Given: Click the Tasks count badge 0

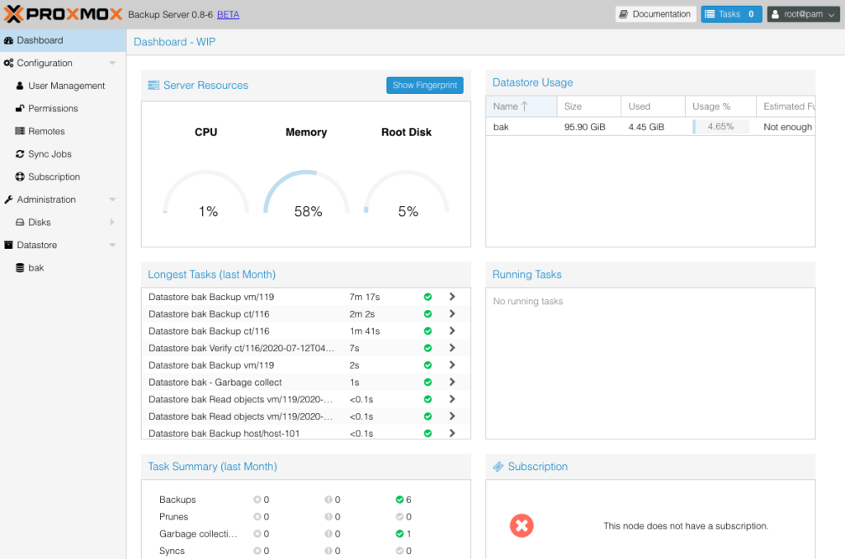Looking at the screenshot, I should 751,14.
